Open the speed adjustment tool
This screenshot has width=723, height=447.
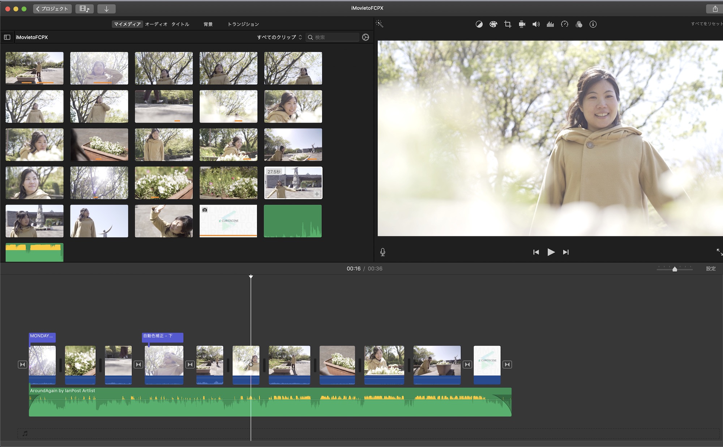[x=564, y=24]
